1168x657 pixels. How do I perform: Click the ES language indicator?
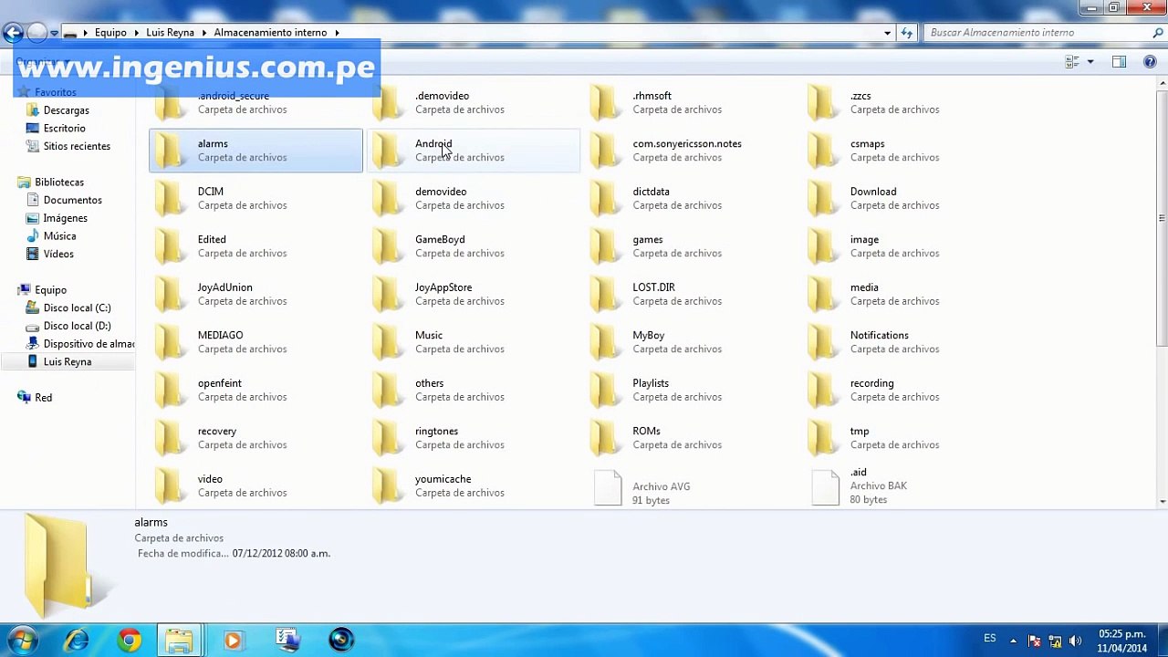click(x=990, y=639)
